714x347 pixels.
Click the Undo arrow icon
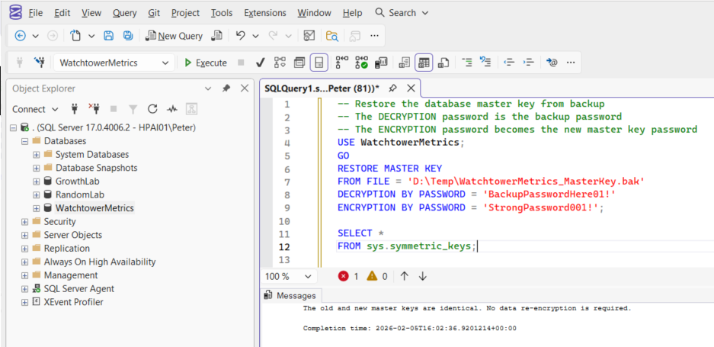click(241, 36)
